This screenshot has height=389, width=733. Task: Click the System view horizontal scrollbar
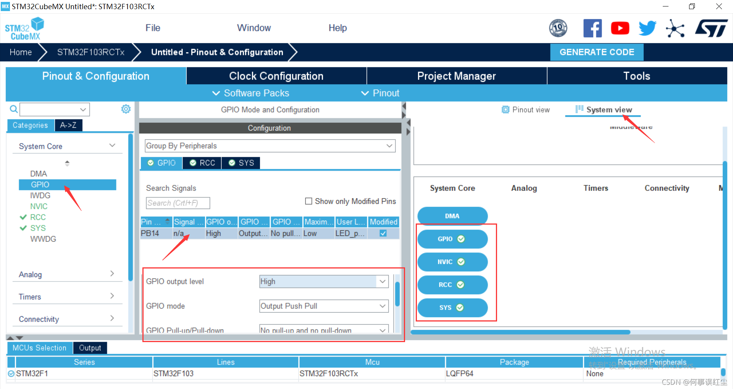coord(520,332)
